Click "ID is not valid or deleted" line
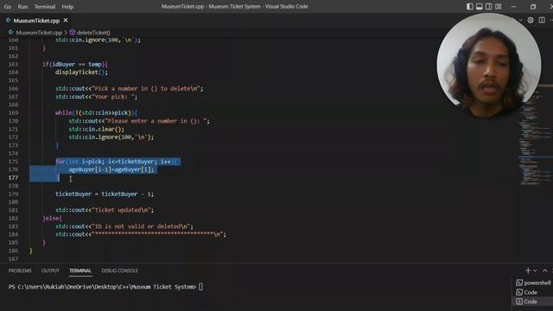 [124, 226]
